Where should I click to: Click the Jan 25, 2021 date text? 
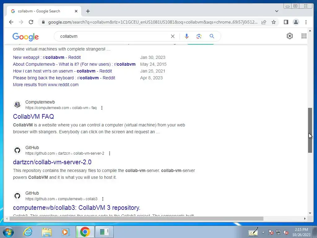pos(153,71)
